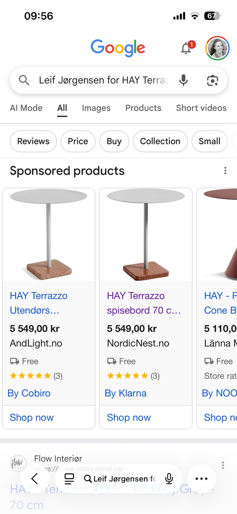Image resolution: width=237 pixels, height=514 pixels.
Task: Tap Shop now for AndLight.no table
Action: click(32, 417)
